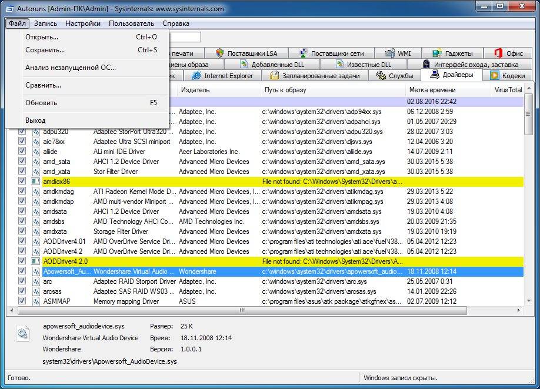The height and width of the screenshot is (389, 540).
Task: Click the filter input field in the toolbar
Action: (185, 37)
